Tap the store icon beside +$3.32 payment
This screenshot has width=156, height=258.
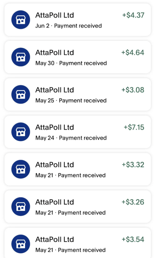tap(21, 169)
